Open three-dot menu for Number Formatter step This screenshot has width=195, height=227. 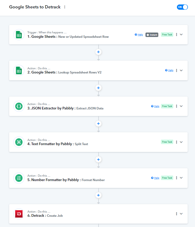coord(176,178)
